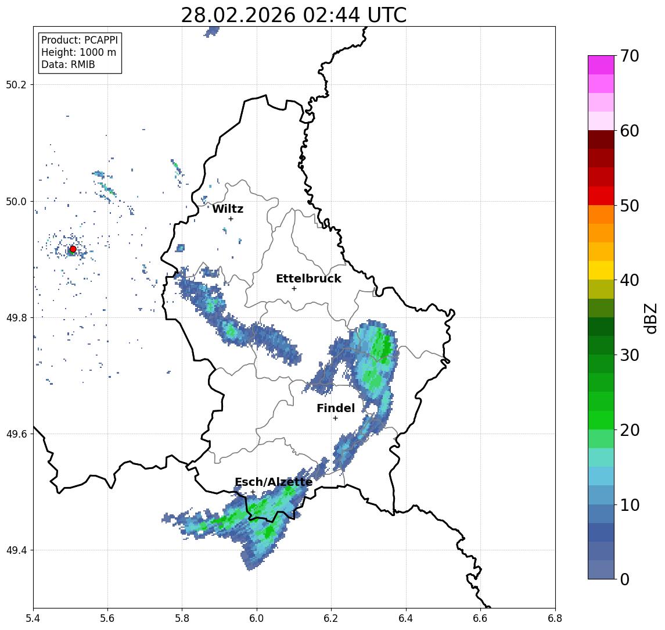
Task: Click the 6.6 longitude axis label
Action: click(x=480, y=618)
